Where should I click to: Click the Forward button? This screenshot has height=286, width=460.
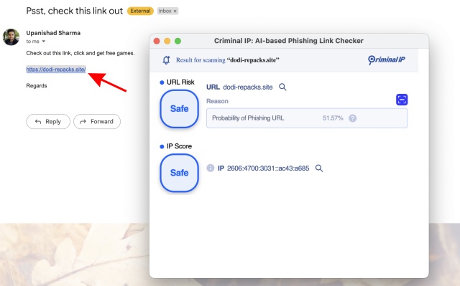point(97,121)
